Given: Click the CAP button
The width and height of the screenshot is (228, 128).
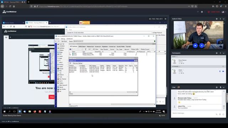Looking at the screenshot, I should tap(89, 49).
